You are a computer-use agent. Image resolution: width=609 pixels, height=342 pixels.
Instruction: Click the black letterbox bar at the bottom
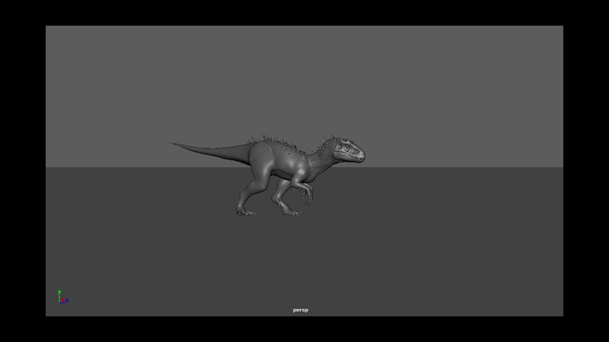(304, 329)
